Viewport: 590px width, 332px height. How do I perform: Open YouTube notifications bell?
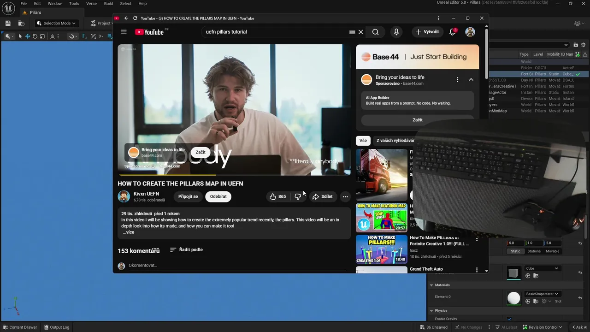point(453,32)
